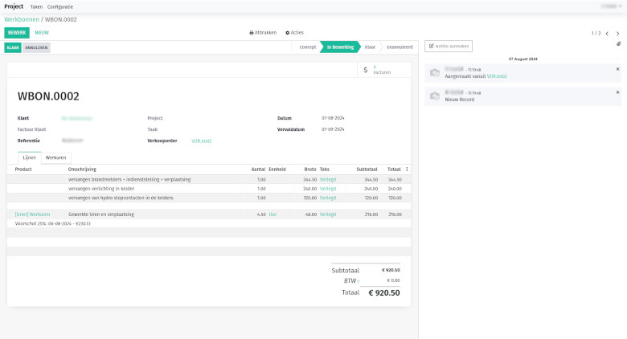Switch to the Werkuren tab
Viewport: 627px width, 339px height.
coord(55,157)
